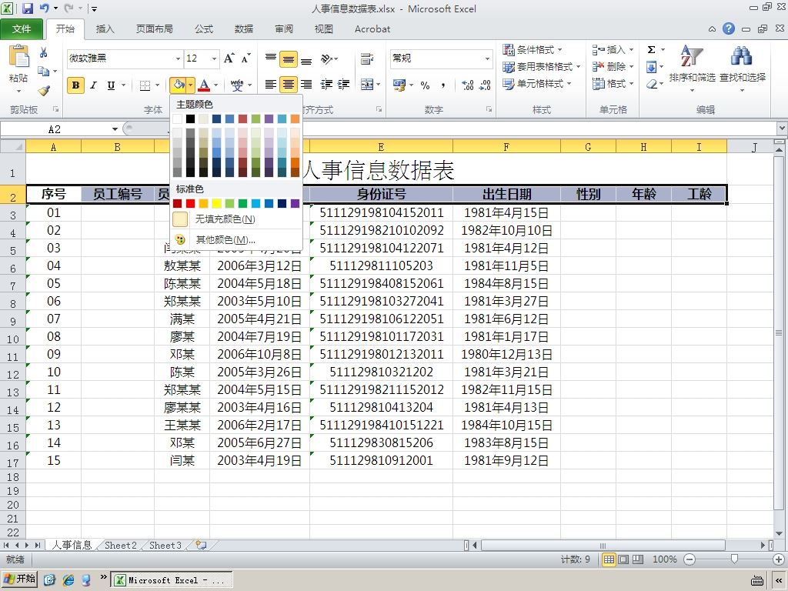Open the 文件 tab
788x591 pixels.
click(x=21, y=29)
